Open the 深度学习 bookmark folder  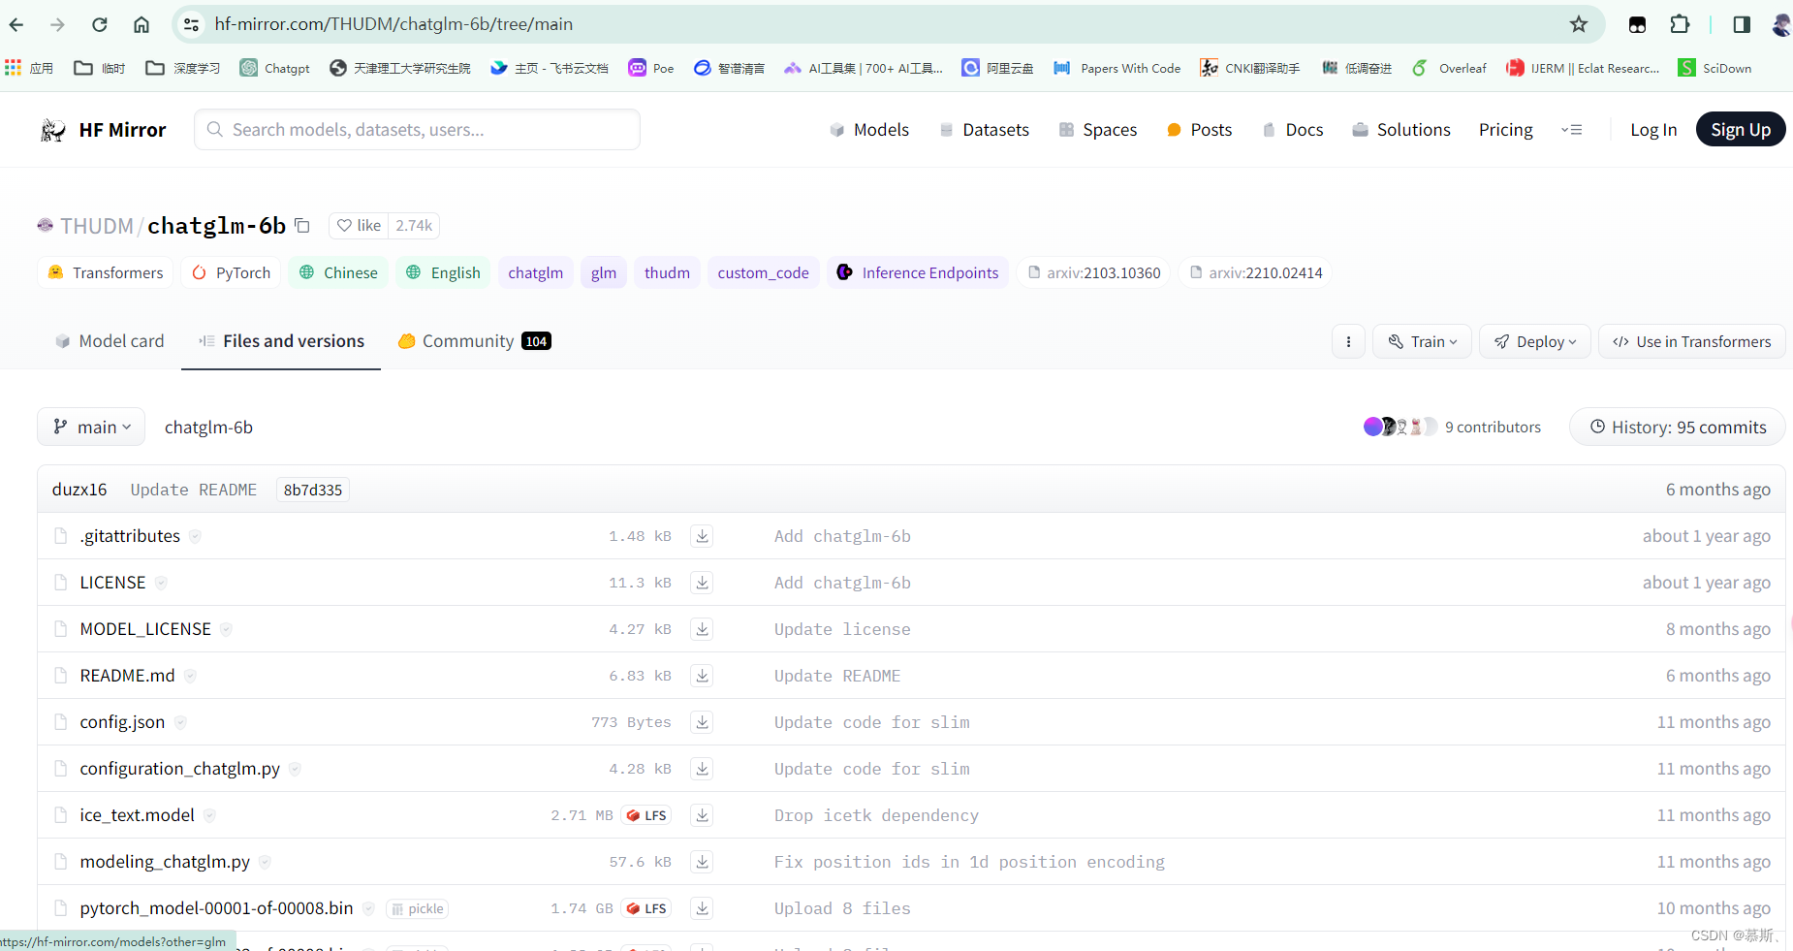coord(183,68)
